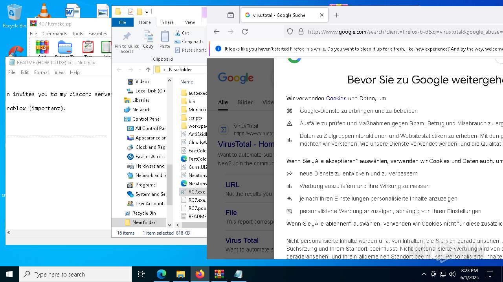Screen dimensions: 503x282
Task: Go back in Firefox
Action: pos(217,32)
